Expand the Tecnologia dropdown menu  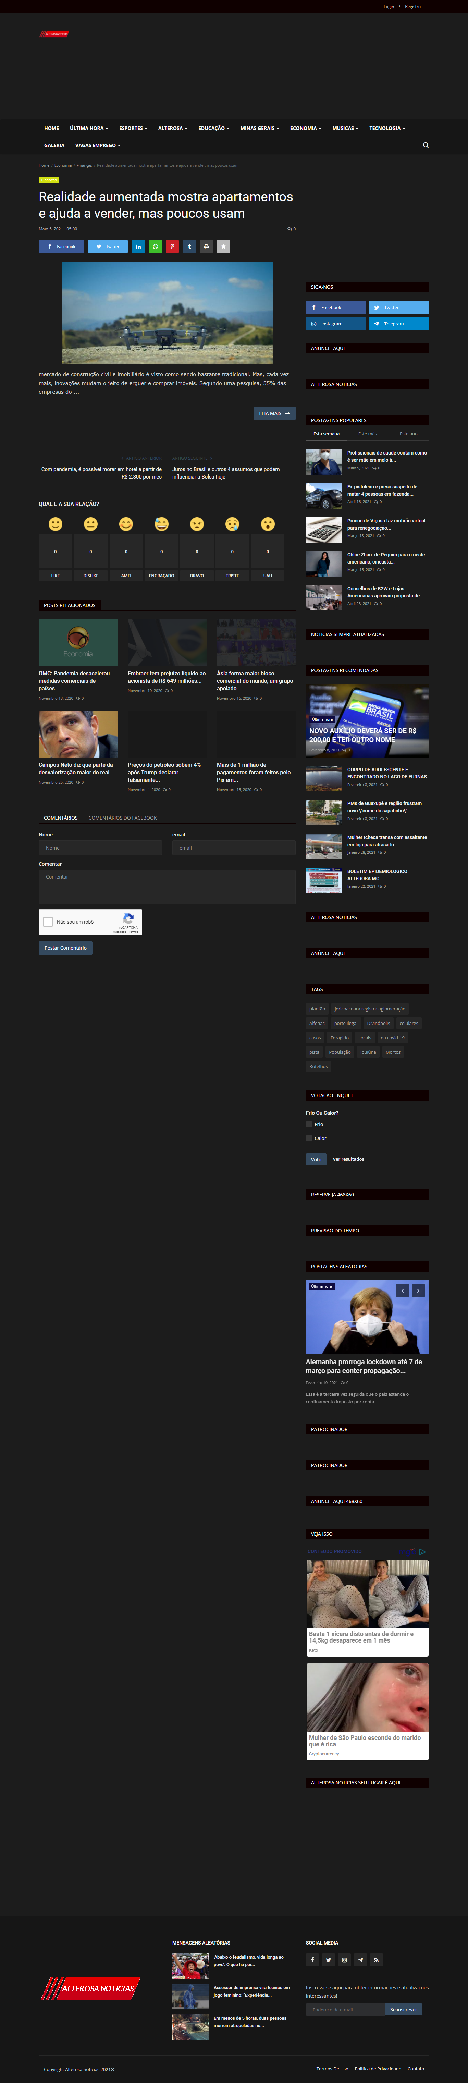[x=387, y=128]
